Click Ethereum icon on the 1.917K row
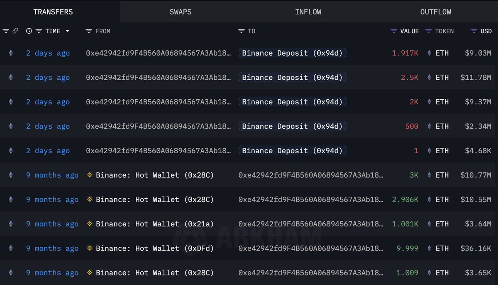This screenshot has height=285, width=498. coord(11,53)
